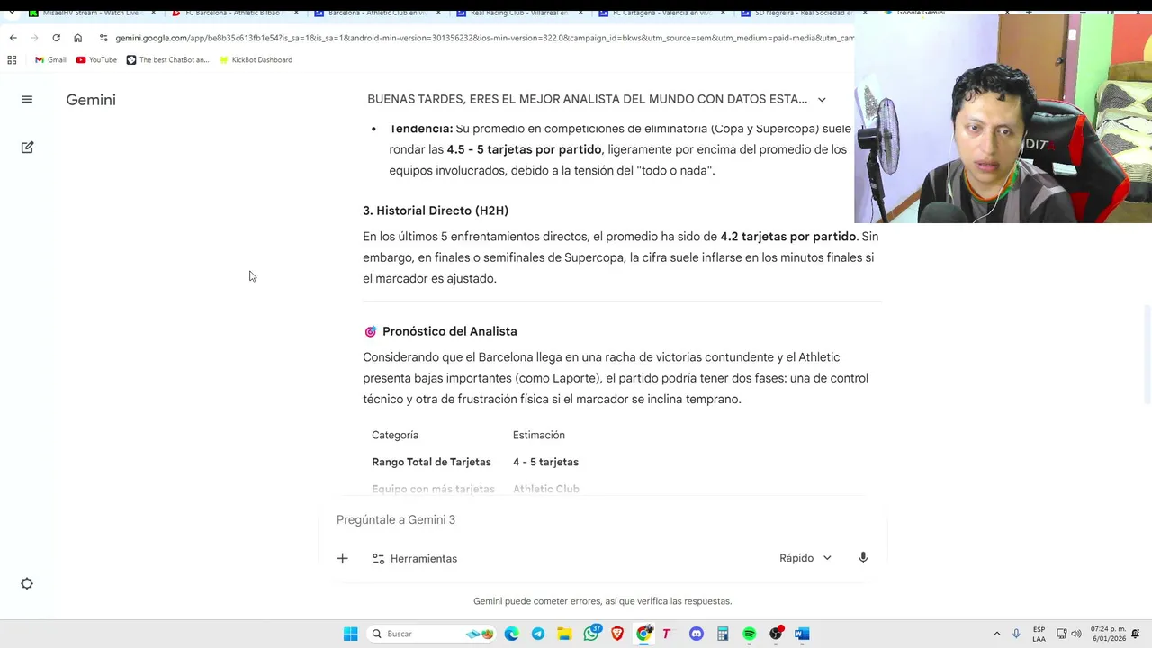The image size is (1152, 648).
Task: Click the Estimación column header
Action: pos(539,435)
